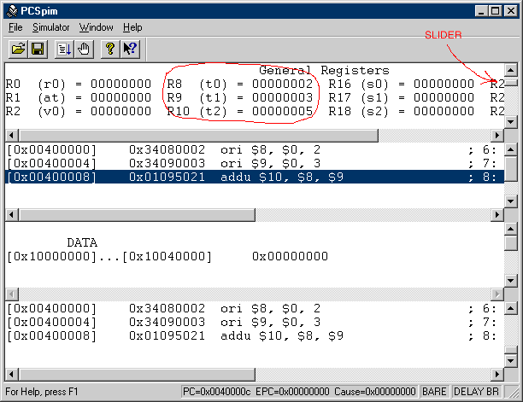Click the Open file toolbar icon

(x=19, y=50)
